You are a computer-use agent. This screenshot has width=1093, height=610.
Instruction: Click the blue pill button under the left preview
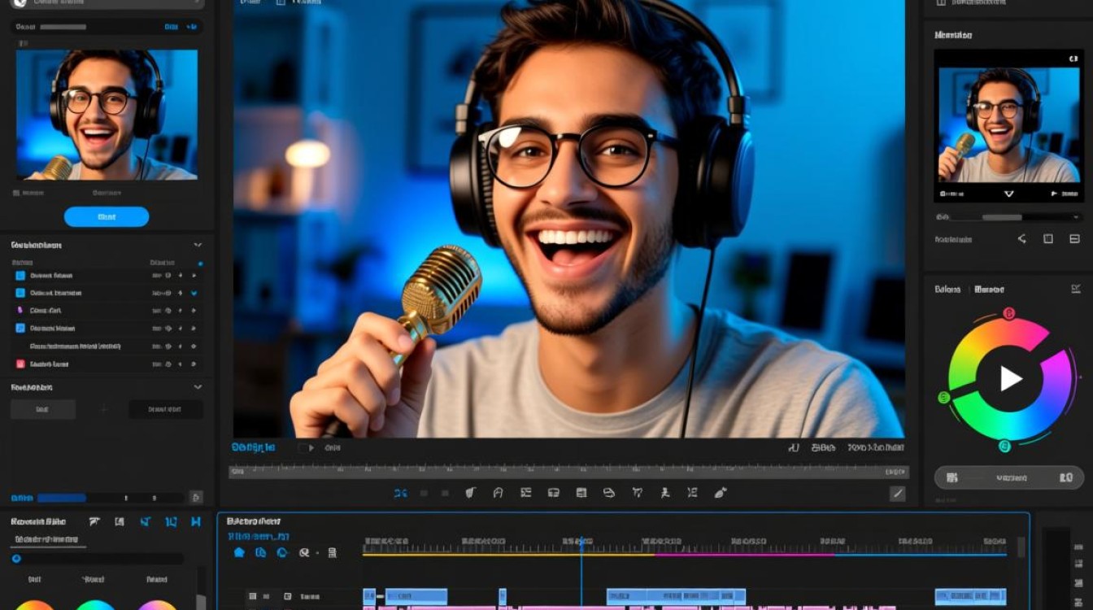[x=107, y=217]
